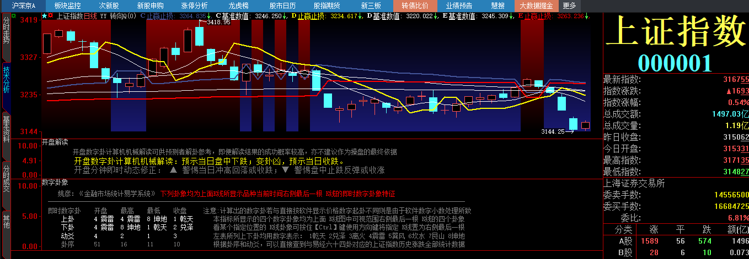Open the 基本资料 side tab
The image size is (749, 259).
6,128
